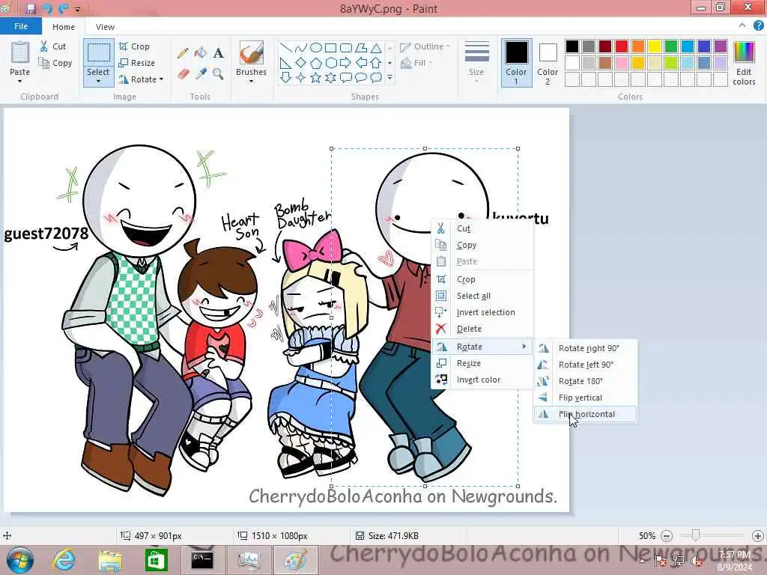The image size is (767, 575).
Task: Click zoom in plus button
Action: click(758, 536)
